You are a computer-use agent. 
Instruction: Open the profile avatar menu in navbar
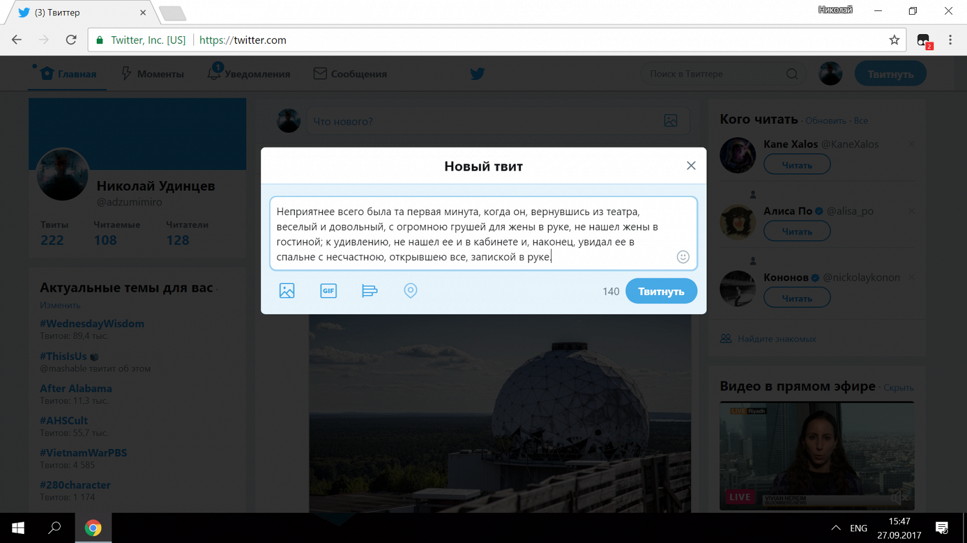coord(830,74)
